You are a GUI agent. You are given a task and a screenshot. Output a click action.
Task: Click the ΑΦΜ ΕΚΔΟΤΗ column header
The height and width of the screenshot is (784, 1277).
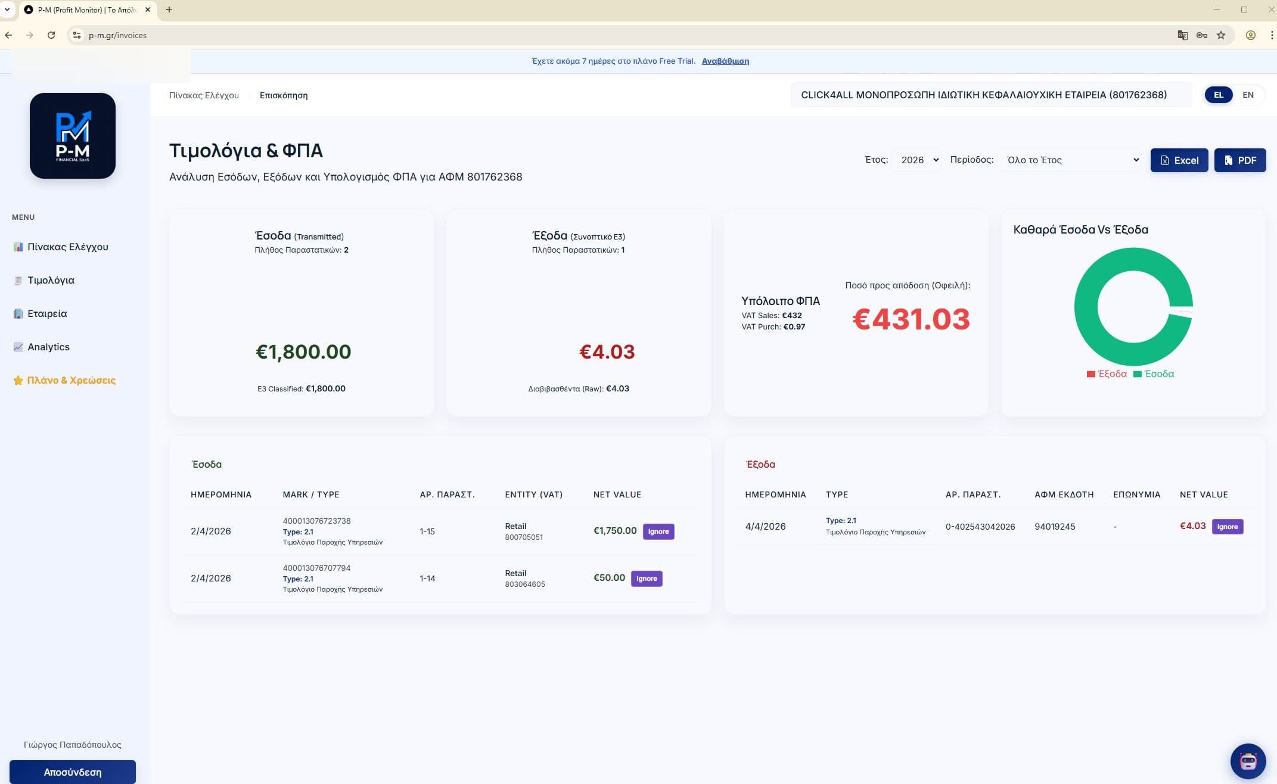[1064, 494]
